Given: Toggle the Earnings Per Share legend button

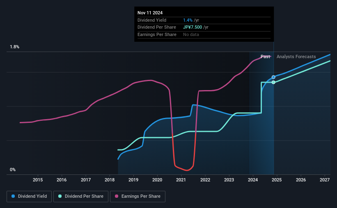Looking at the screenshot, I should point(138,197).
